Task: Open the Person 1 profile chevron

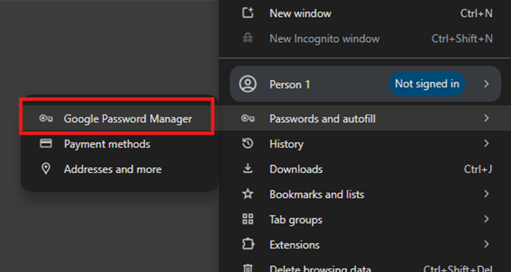Action: coord(486,84)
